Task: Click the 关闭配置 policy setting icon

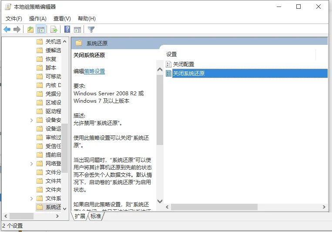Action: click(x=168, y=64)
